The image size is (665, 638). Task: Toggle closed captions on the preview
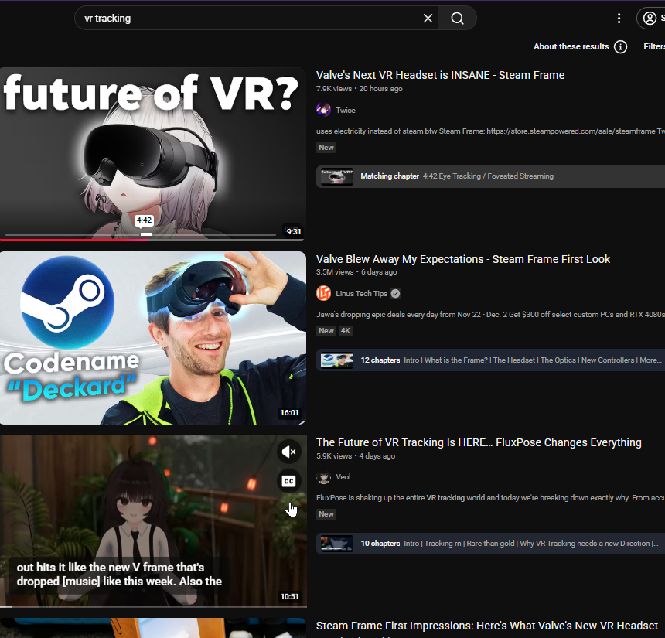(289, 481)
